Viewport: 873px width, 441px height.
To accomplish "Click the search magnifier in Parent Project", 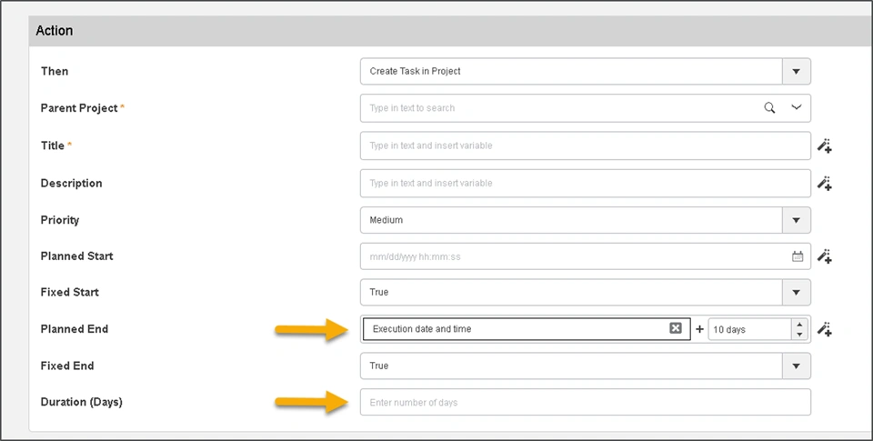I will (769, 108).
